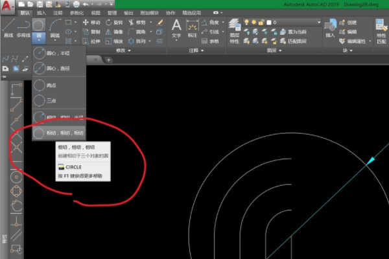Click the Undo arrow icon
This screenshot has width=389, height=259.
pos(86,5)
